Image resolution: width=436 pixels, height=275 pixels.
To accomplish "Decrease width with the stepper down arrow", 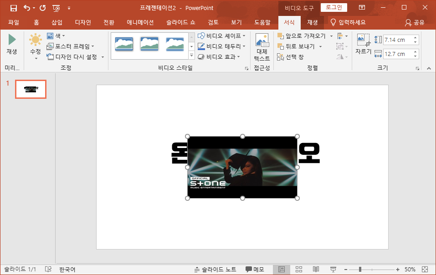I will coord(415,56).
